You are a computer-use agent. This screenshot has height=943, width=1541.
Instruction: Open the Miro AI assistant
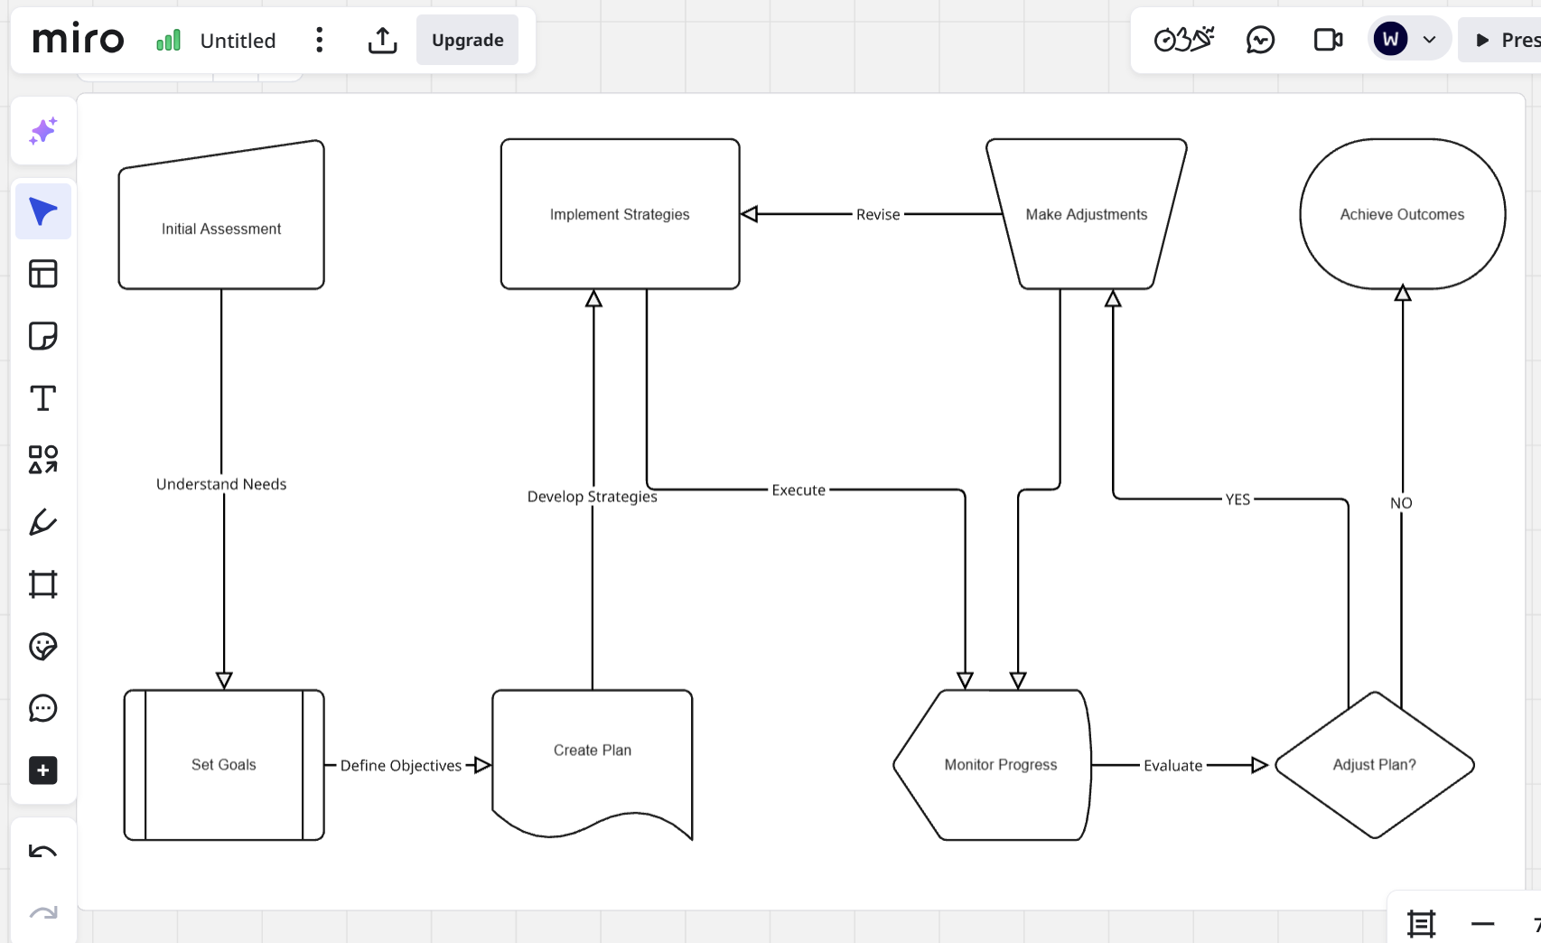(42, 131)
